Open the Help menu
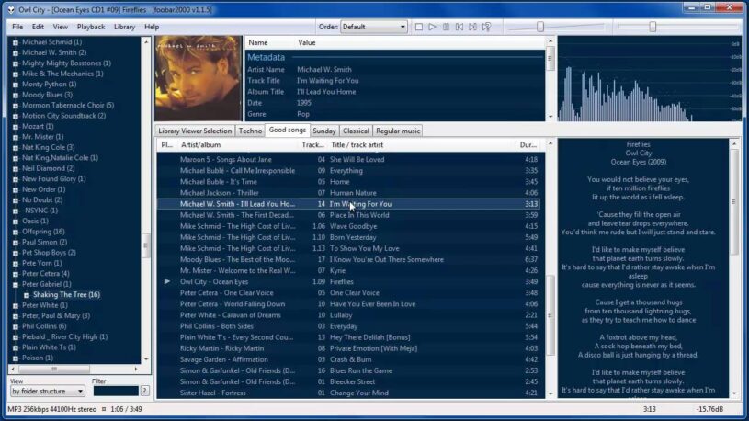 [152, 27]
